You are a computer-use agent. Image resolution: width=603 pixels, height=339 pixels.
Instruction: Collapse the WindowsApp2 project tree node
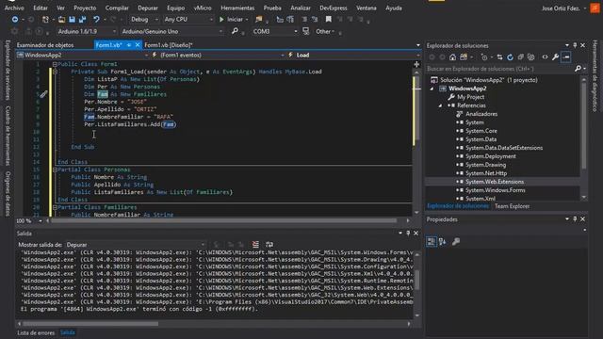(x=432, y=89)
